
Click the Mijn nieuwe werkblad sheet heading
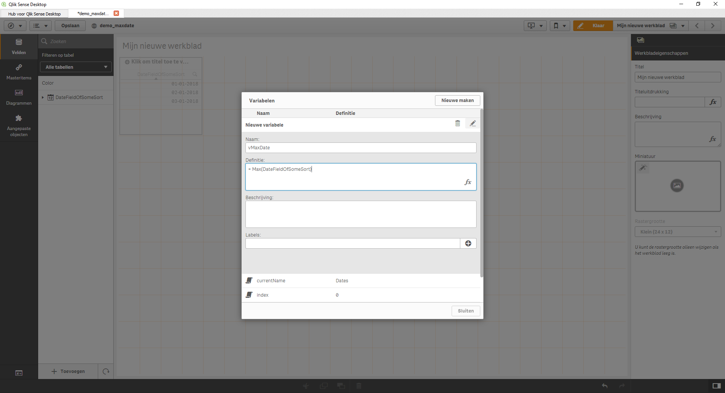pyautogui.click(x=162, y=46)
